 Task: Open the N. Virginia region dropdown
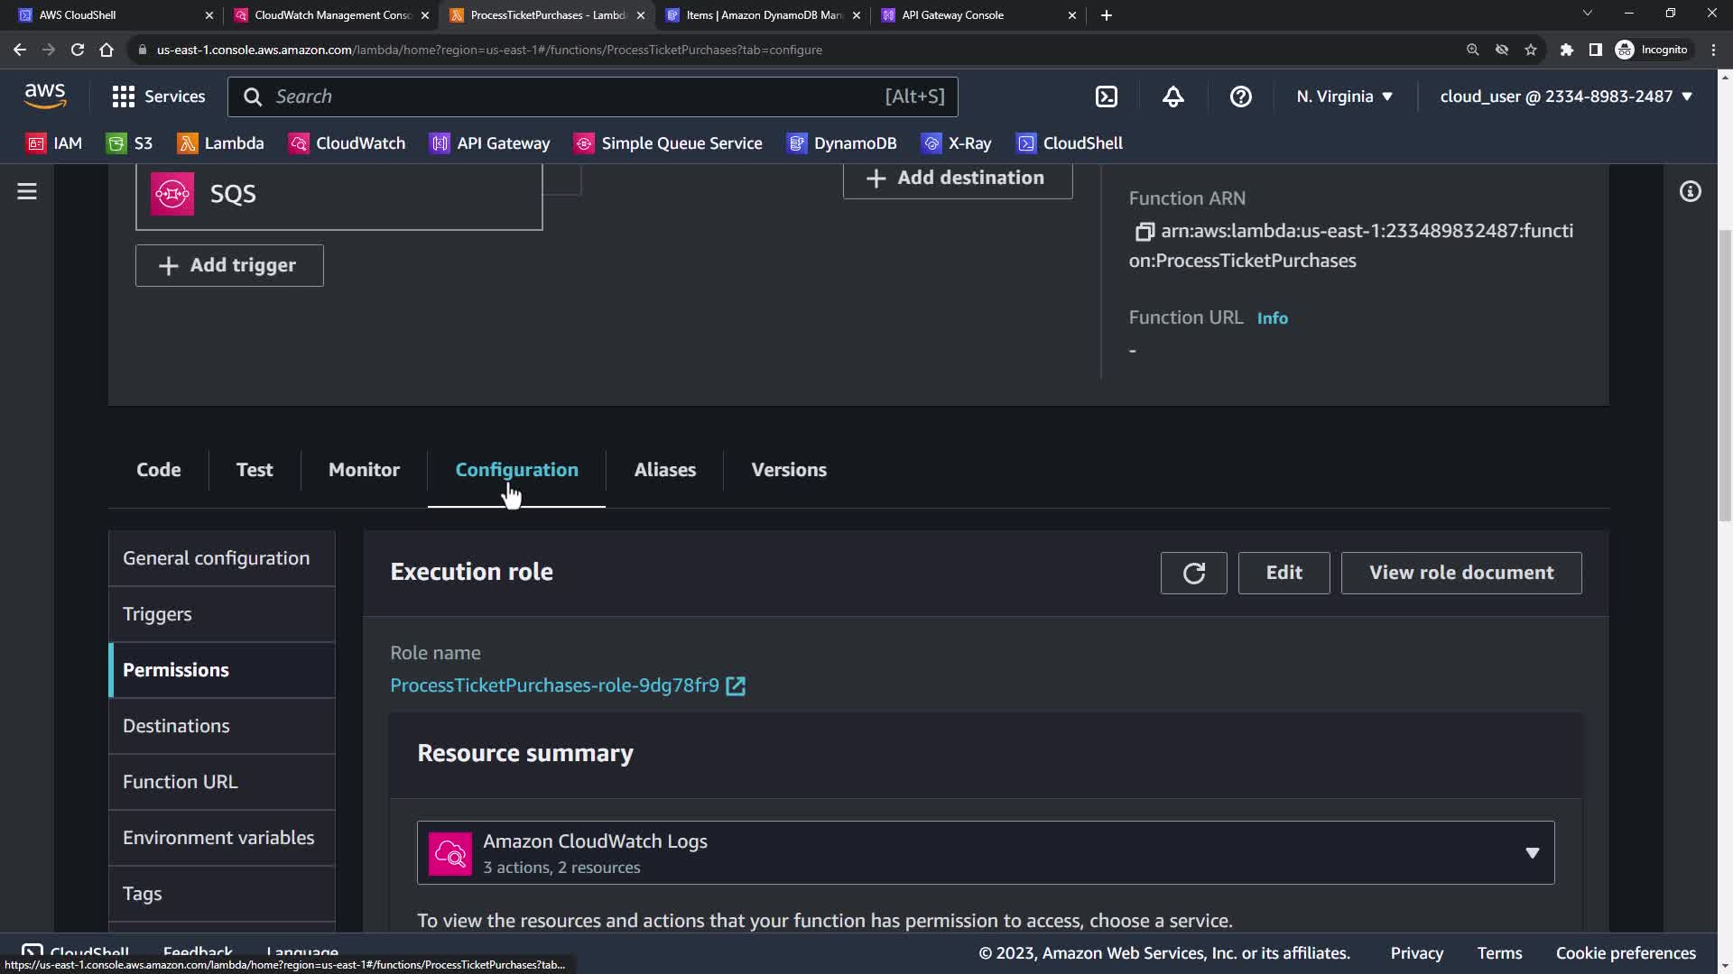pos(1344,96)
